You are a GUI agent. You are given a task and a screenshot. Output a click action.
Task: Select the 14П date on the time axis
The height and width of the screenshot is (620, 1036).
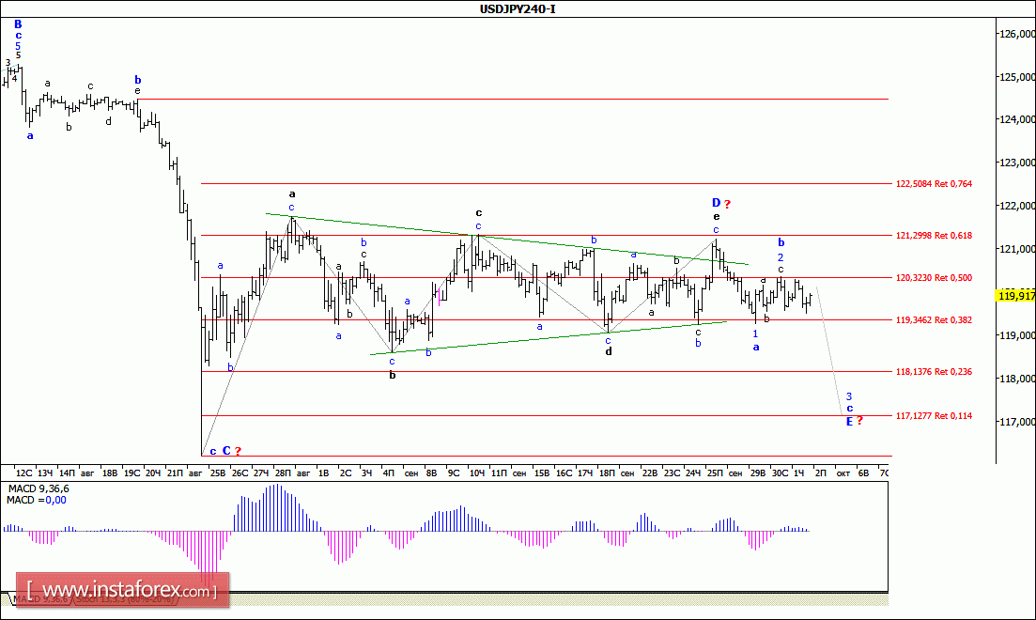[67, 473]
